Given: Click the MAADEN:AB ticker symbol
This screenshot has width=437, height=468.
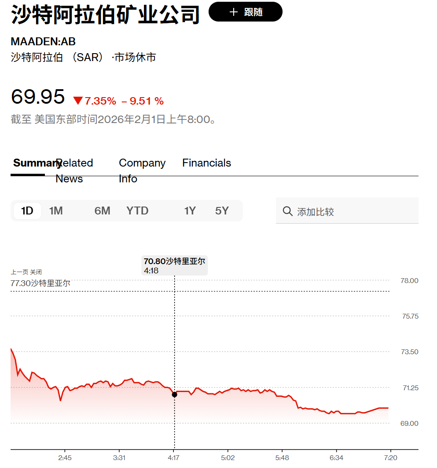Looking at the screenshot, I should tap(43, 42).
